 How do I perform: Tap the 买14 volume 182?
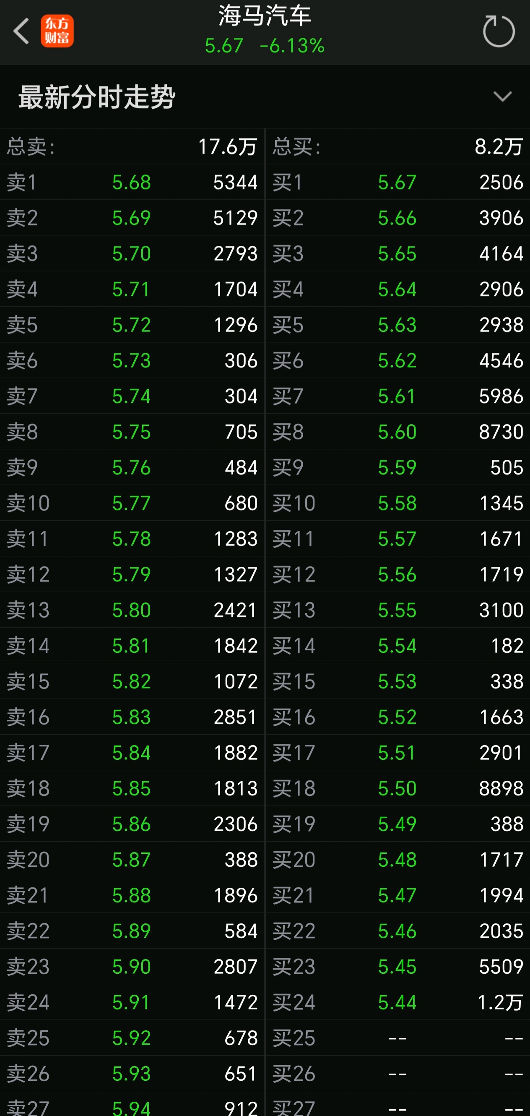507,646
